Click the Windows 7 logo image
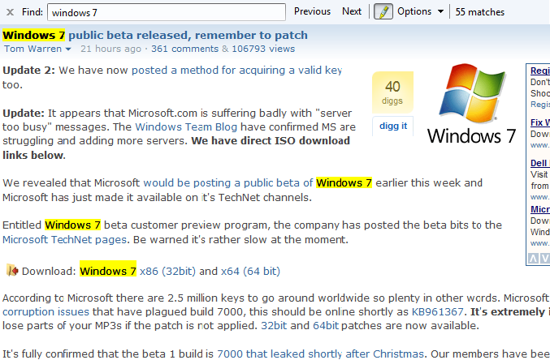Screen dimensions: 550x360 pyautogui.click(x=471, y=104)
